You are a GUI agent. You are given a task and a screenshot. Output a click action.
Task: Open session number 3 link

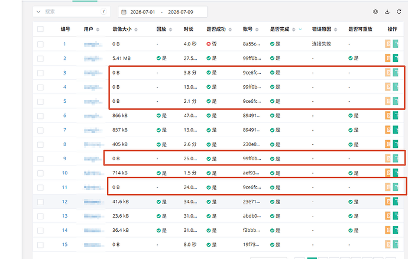[x=64, y=73]
